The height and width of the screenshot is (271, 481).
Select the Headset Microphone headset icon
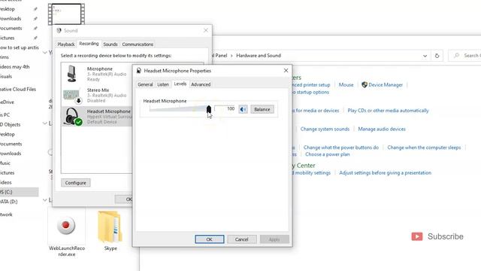[72, 117]
